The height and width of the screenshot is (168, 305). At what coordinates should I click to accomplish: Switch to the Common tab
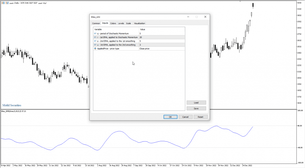pyautogui.click(x=96, y=23)
